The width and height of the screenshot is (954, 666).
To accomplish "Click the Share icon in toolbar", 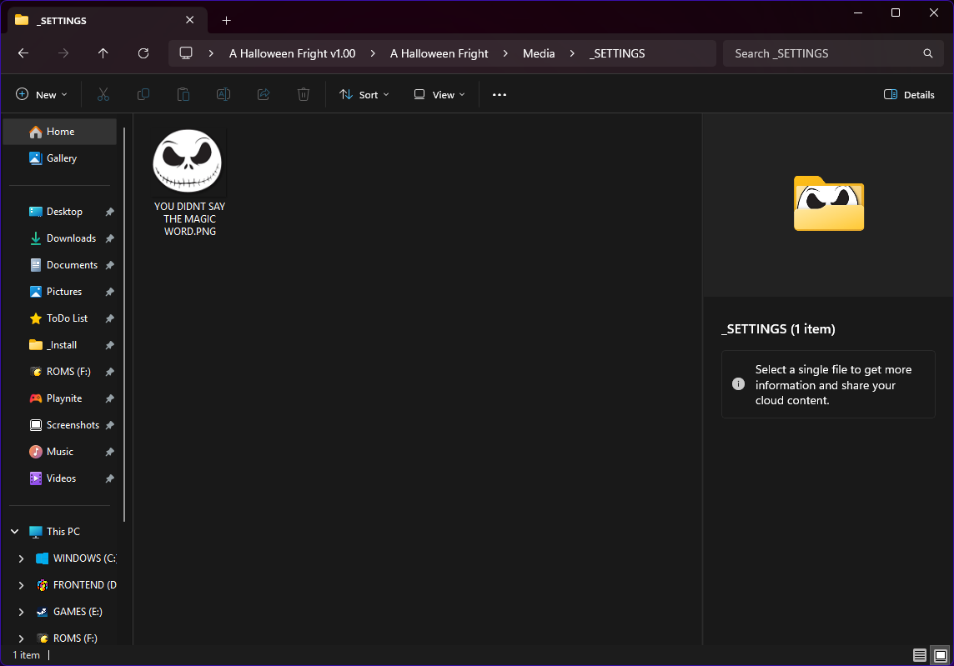I will tap(264, 95).
